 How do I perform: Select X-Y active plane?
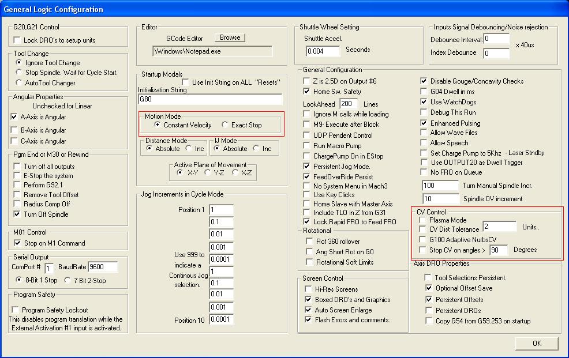pos(179,172)
